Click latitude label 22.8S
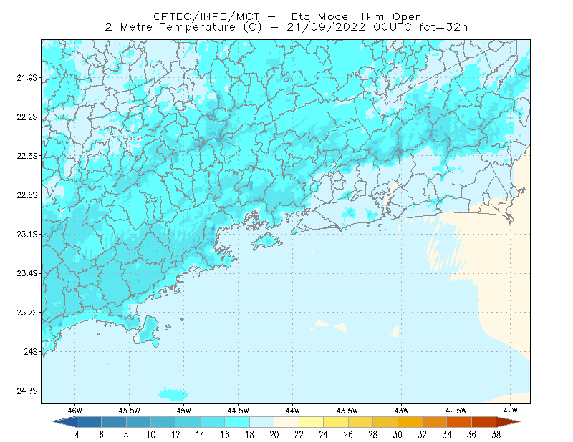Viewport: 573px width, 442px height. (x=27, y=195)
